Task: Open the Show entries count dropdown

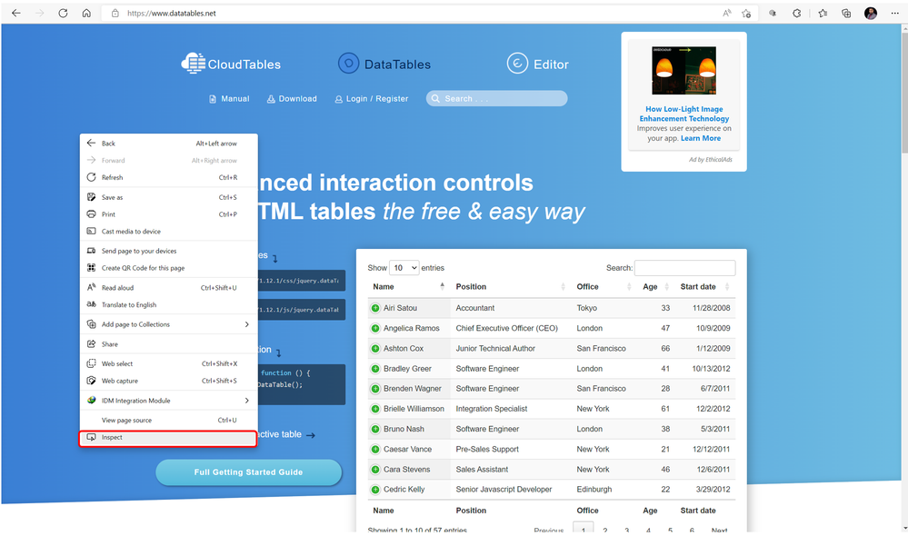Action: coord(404,267)
